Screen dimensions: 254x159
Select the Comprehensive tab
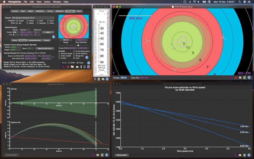tap(34, 40)
